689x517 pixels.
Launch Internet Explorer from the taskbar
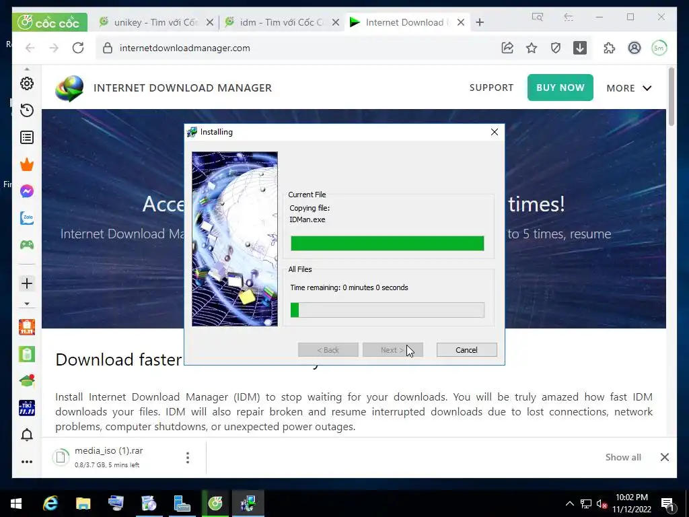coord(50,504)
